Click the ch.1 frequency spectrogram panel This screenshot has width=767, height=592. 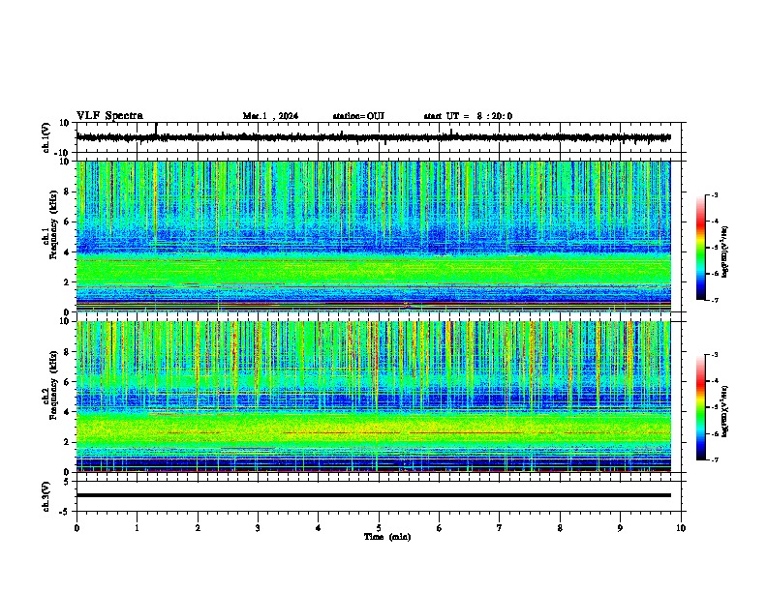pyautogui.click(x=373, y=236)
